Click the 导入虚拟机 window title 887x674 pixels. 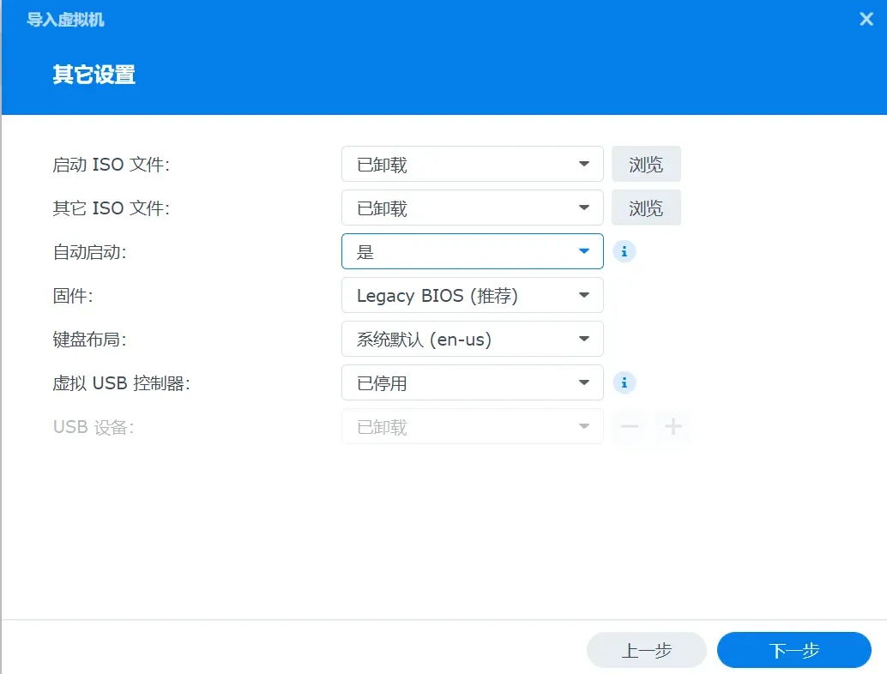coord(65,20)
